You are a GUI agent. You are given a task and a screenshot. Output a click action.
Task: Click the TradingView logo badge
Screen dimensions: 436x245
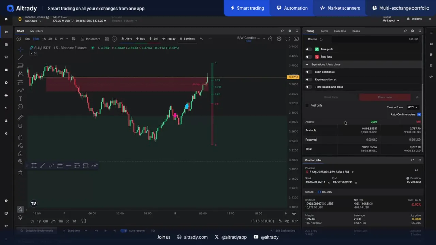tap(34, 204)
